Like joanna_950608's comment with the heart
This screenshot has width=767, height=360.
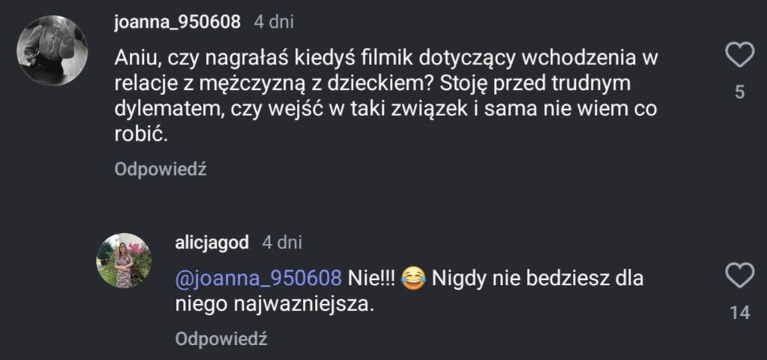tap(740, 55)
